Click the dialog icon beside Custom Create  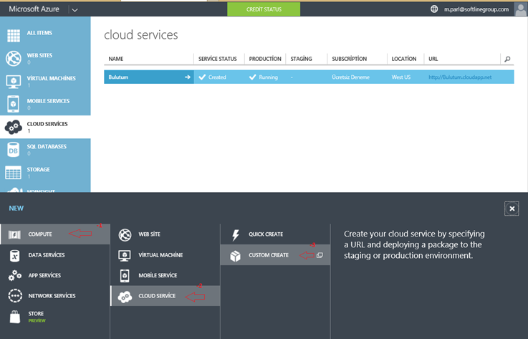pos(320,255)
